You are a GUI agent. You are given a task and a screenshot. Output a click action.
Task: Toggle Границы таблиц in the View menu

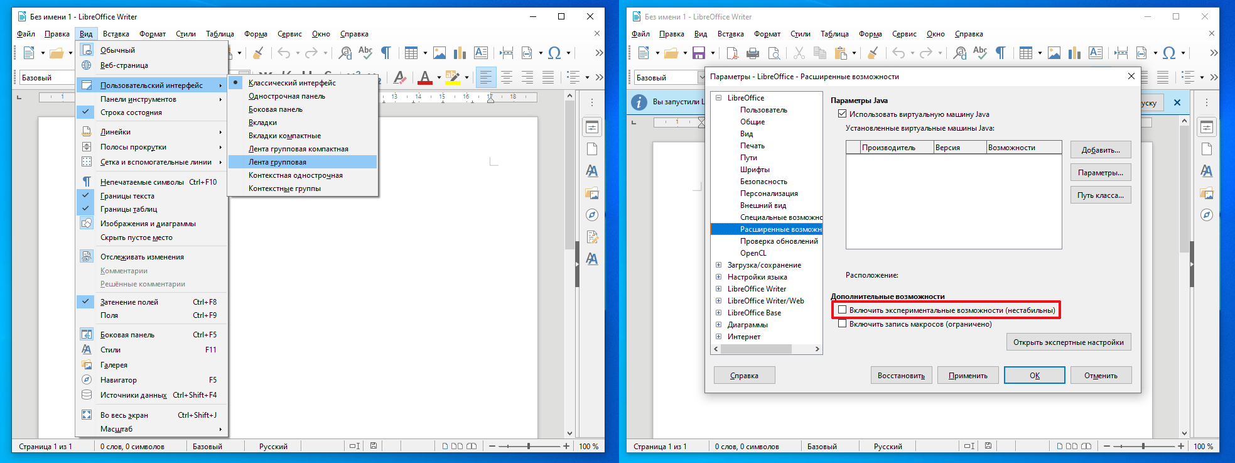151,209
